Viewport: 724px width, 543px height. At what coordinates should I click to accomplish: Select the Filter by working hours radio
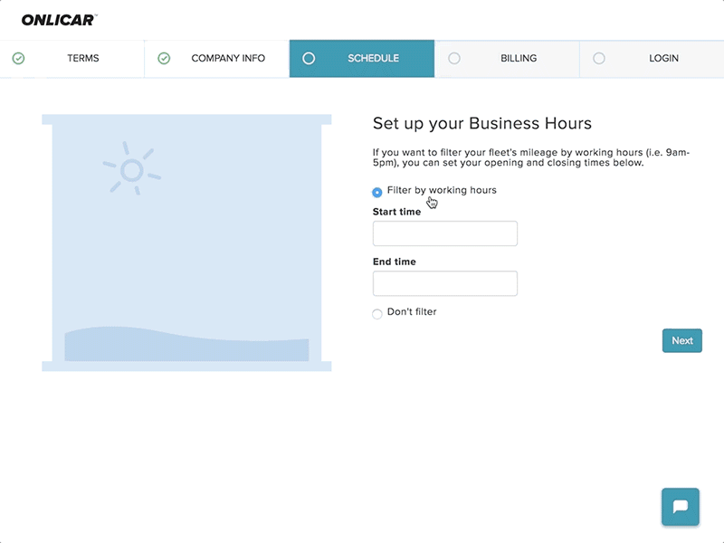click(377, 192)
